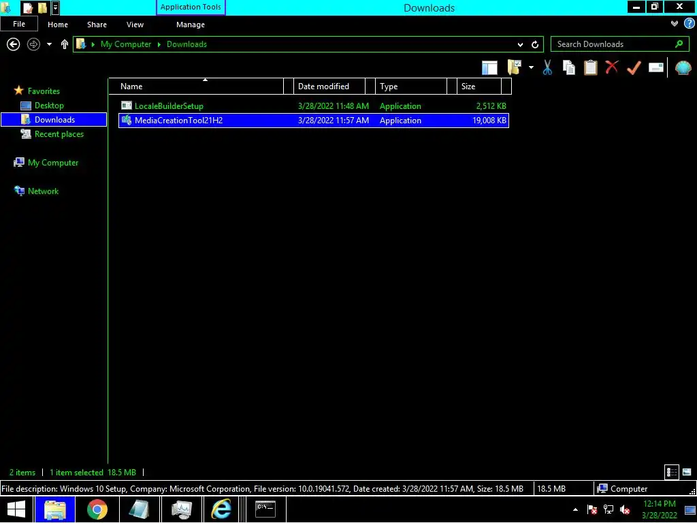
Task: Open the dropdown arrow beside Folder Options icon
Action: click(531, 67)
